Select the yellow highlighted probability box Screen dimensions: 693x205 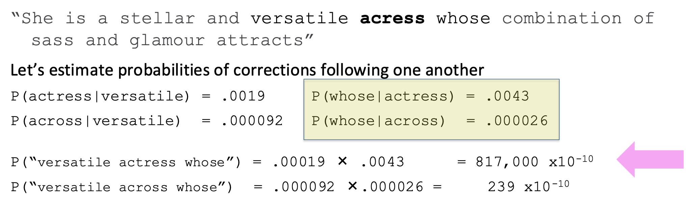click(x=431, y=110)
